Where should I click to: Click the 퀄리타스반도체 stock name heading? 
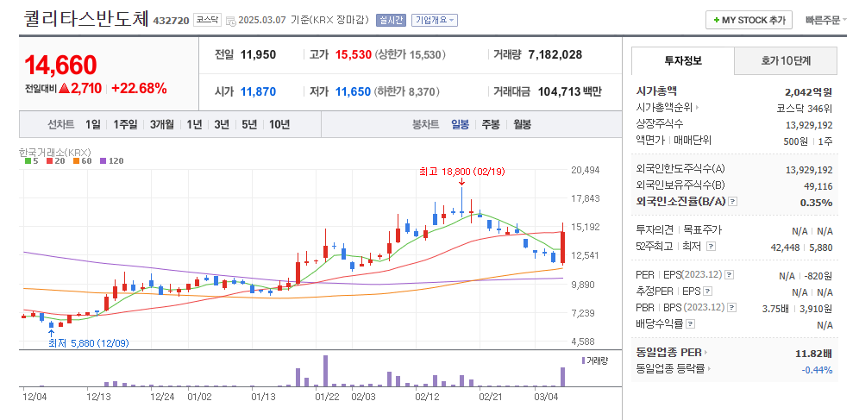[x=86, y=19]
